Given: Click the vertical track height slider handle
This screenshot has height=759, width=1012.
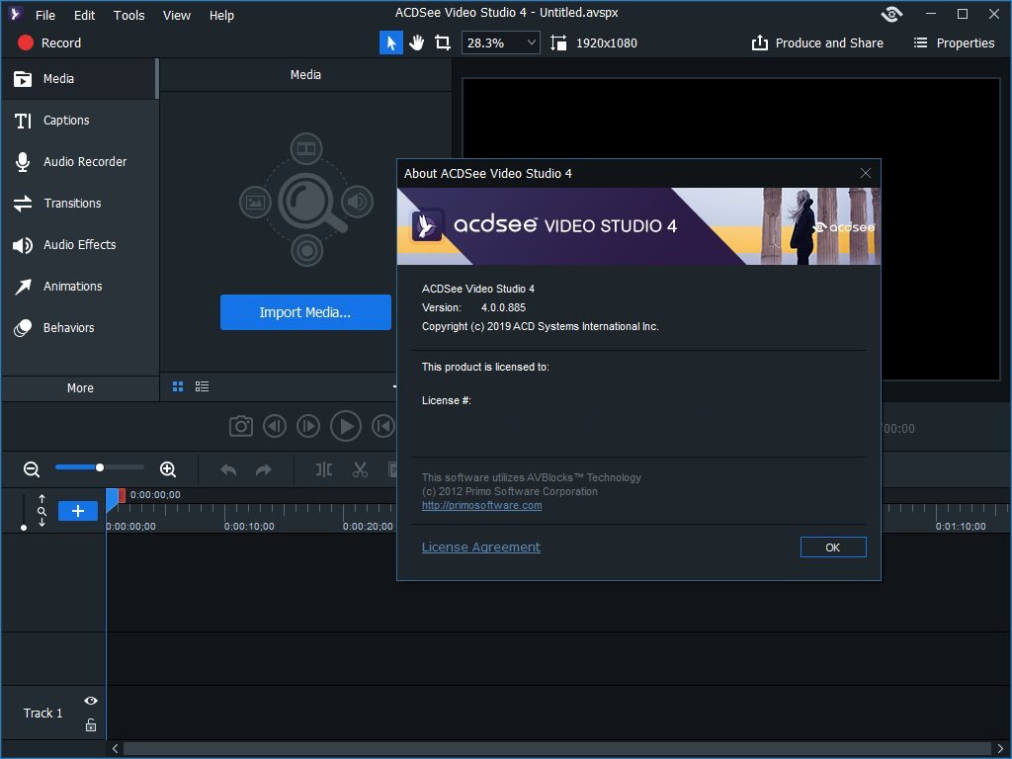Looking at the screenshot, I should (x=24, y=528).
